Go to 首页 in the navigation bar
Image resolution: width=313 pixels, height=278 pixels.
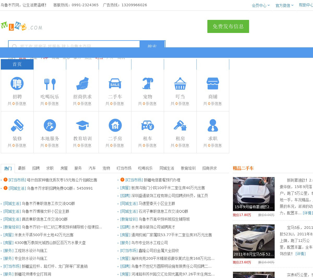(x=17, y=64)
